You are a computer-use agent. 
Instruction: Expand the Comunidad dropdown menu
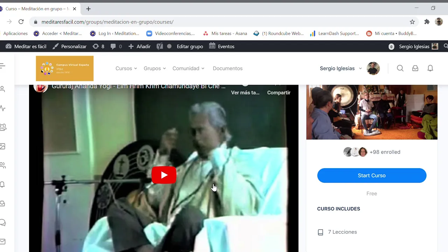[x=188, y=68]
